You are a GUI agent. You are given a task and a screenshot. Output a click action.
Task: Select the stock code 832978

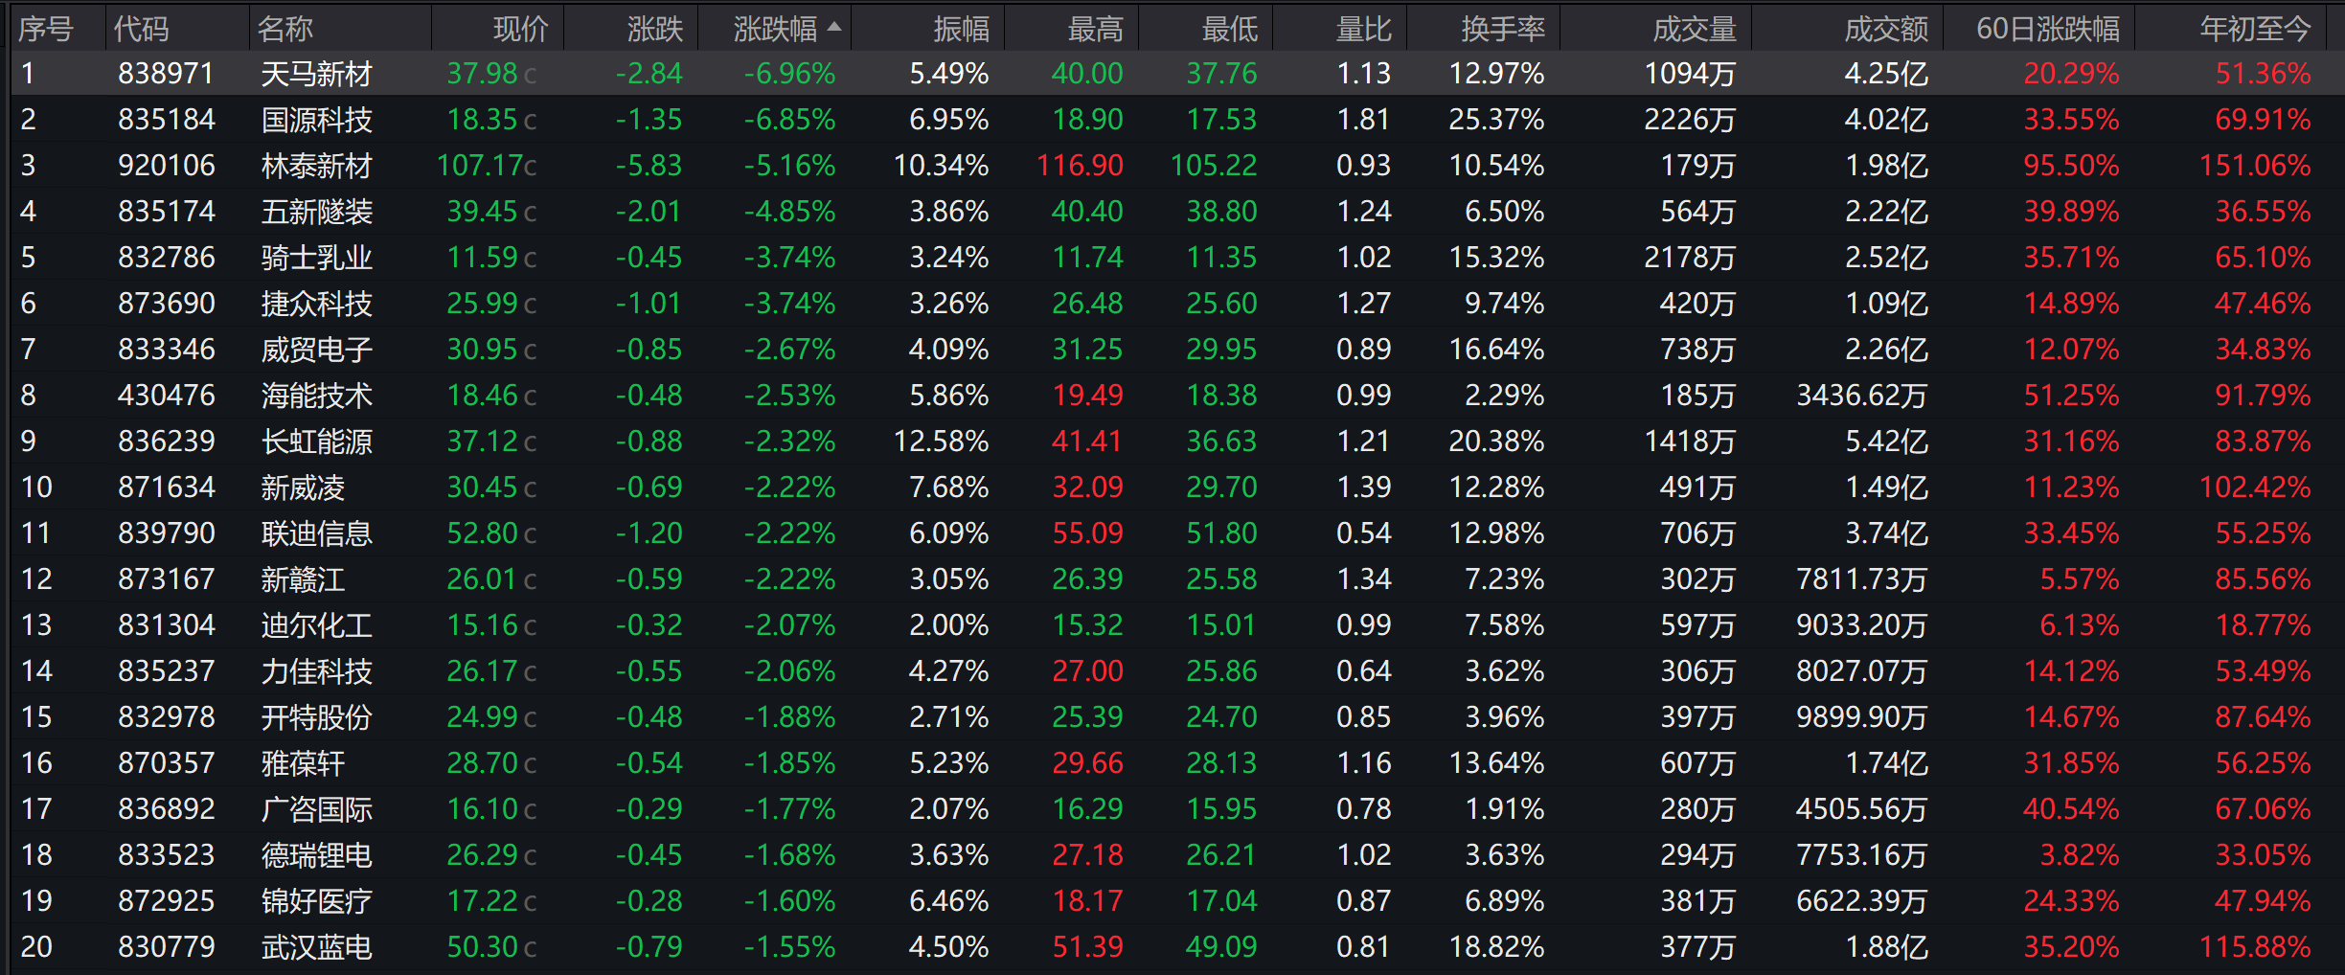click(x=166, y=717)
